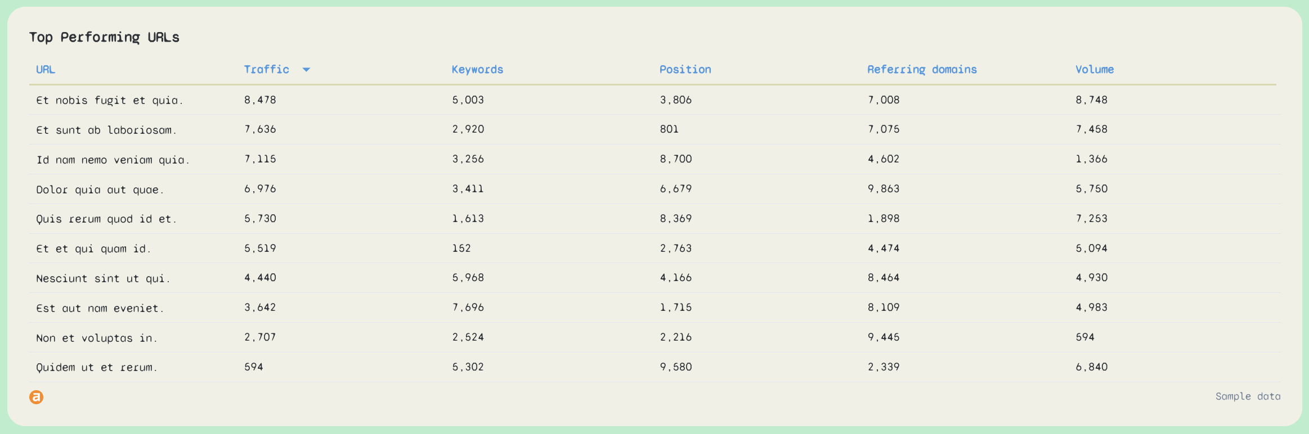The width and height of the screenshot is (1309, 434).
Task: Select URL 'Id nam nemo veniam quia.'
Action: pyautogui.click(x=113, y=160)
